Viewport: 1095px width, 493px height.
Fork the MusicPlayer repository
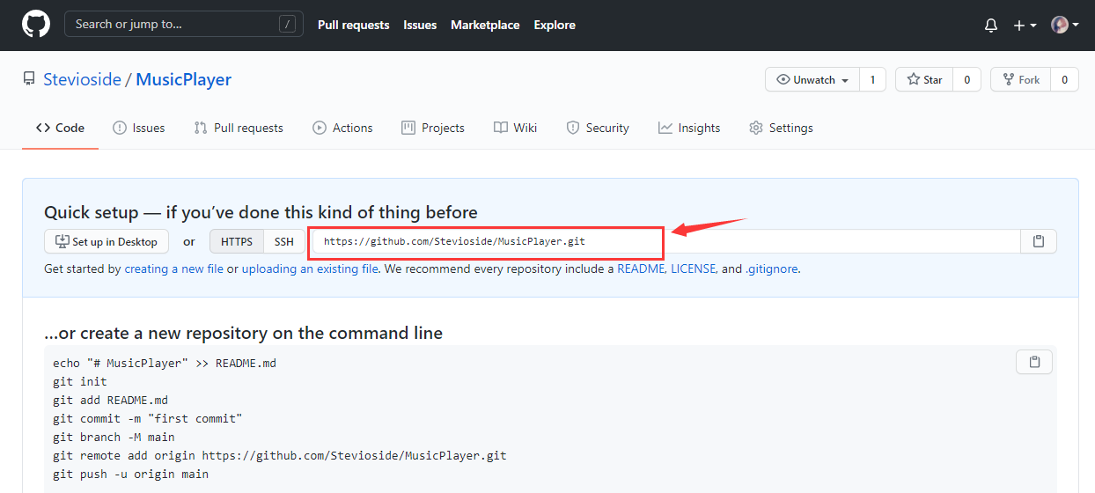pos(1020,79)
